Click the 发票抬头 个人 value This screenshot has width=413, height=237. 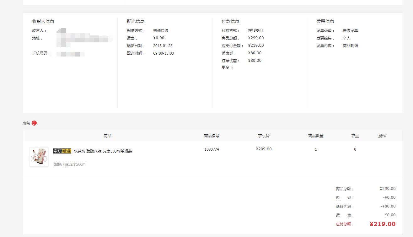[x=346, y=38]
